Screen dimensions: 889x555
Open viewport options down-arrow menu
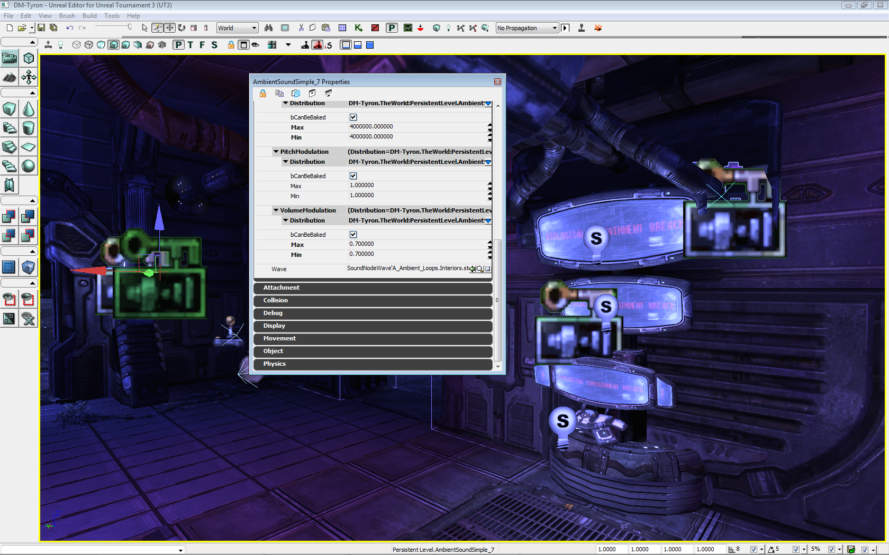(288, 45)
